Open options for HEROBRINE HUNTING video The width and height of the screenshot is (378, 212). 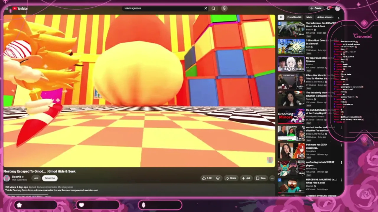pyautogui.click(x=341, y=180)
